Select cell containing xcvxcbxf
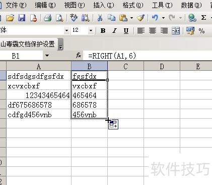This screenshot has width=212, height=185. 39,85
